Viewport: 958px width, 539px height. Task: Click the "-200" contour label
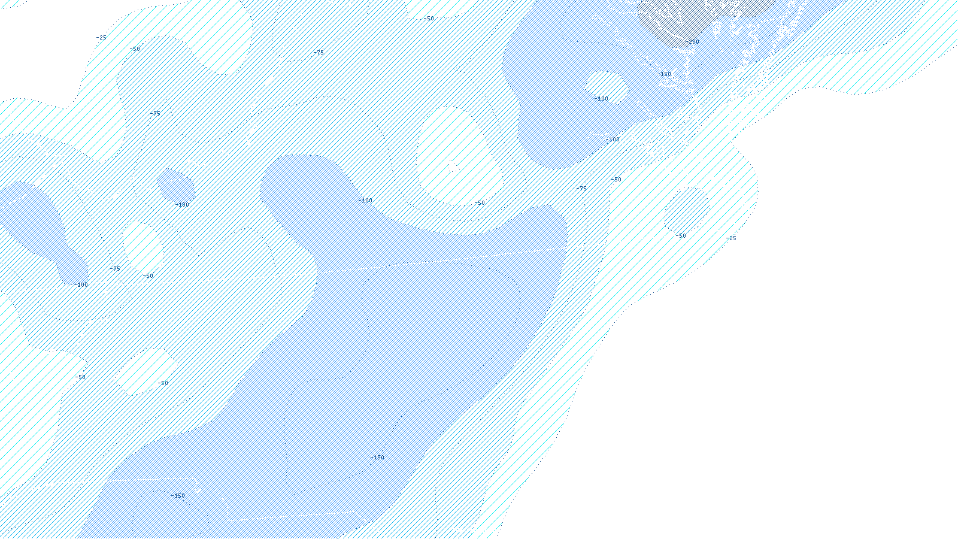pyautogui.click(x=692, y=42)
